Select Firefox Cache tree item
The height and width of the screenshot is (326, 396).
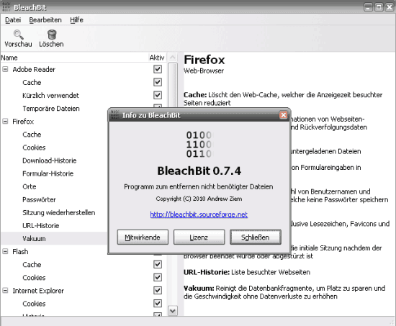[32, 135]
